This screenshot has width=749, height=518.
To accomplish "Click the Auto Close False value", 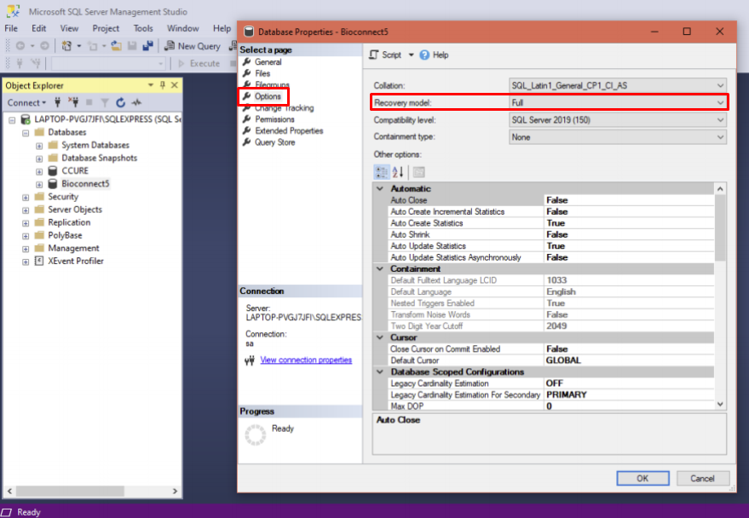I will point(629,200).
